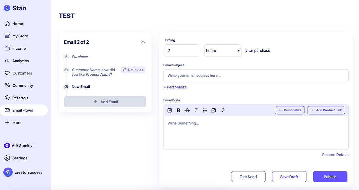Open the Community section
Viewport: 359px width, 190px height.
[x=19, y=85]
